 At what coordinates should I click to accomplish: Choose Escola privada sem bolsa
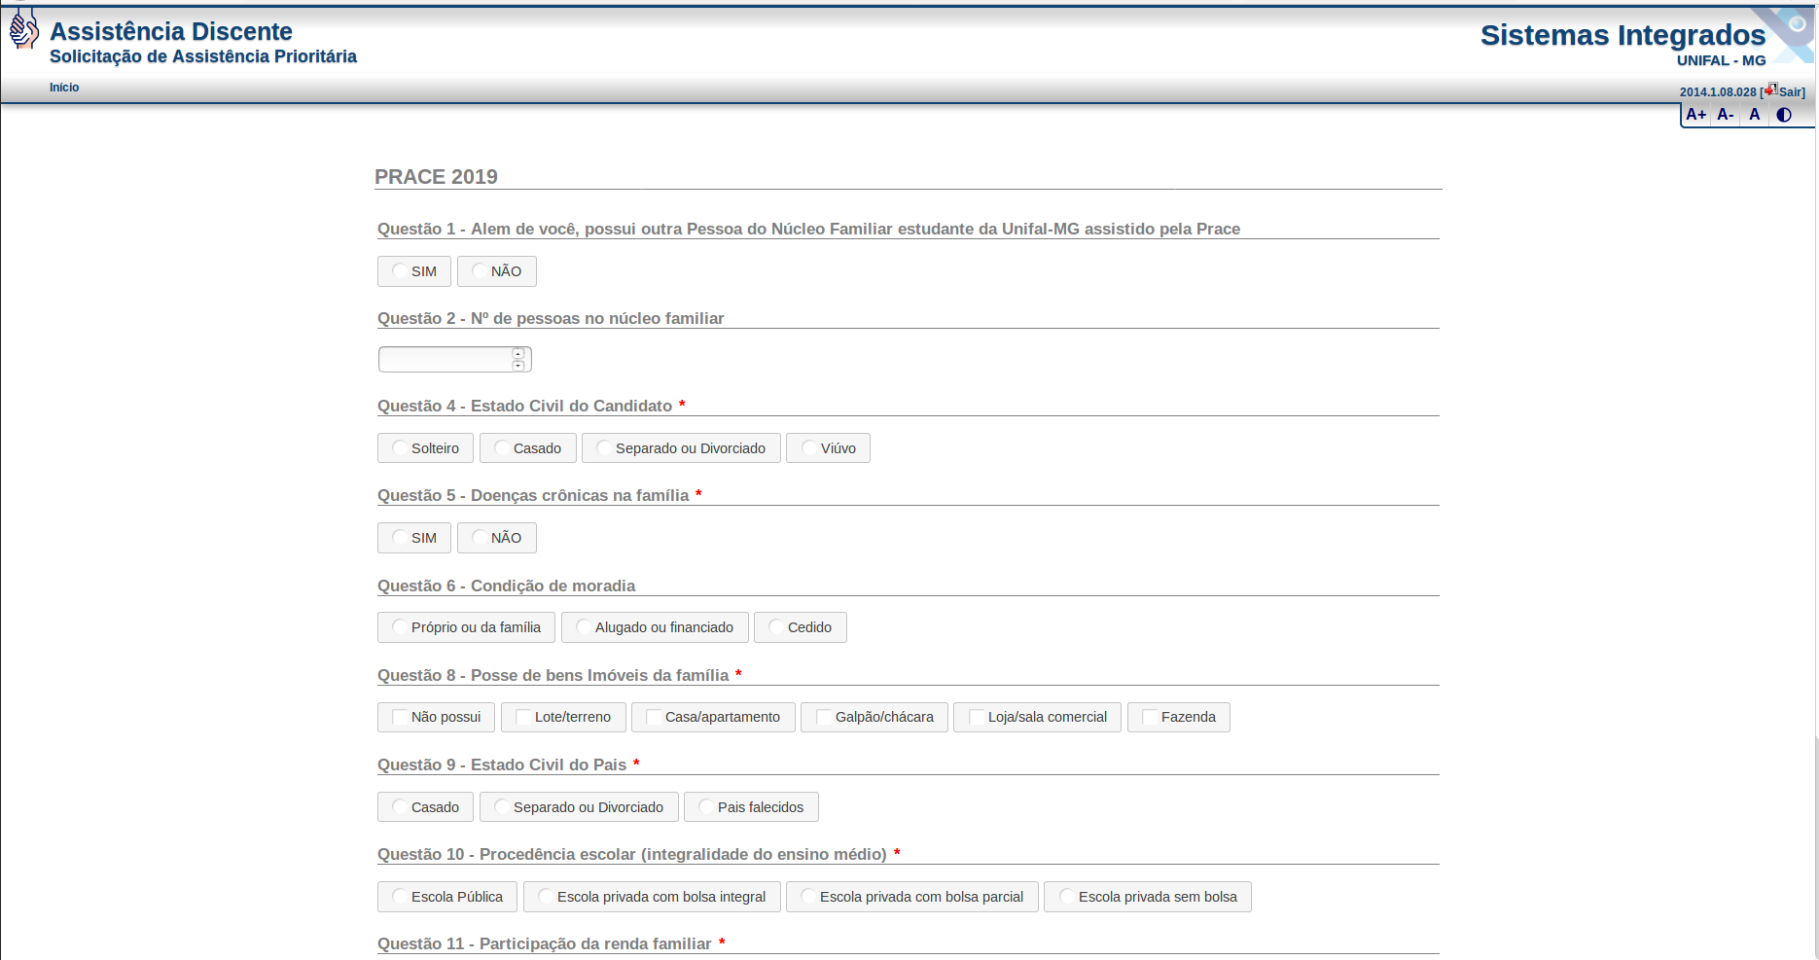1148,897
